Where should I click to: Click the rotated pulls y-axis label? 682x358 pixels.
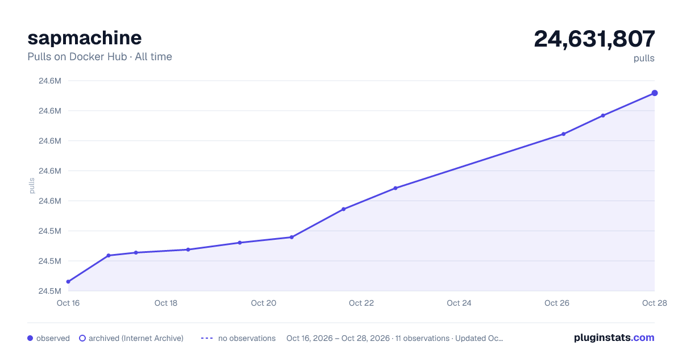tap(32, 185)
